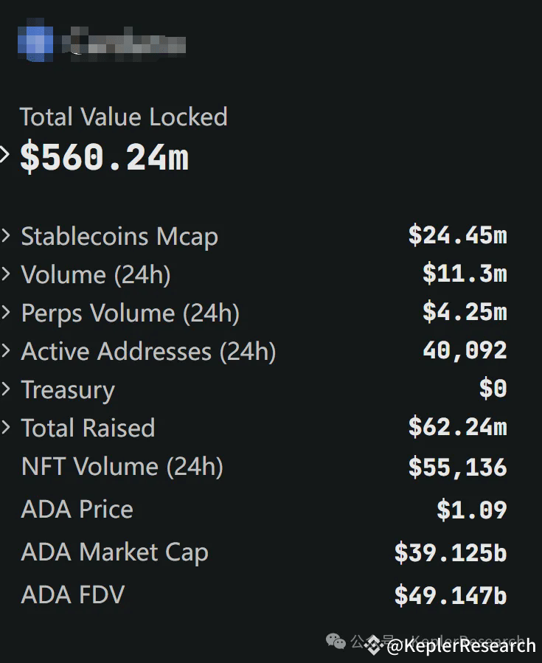Click the $560.24m total value figure
542x663 pixels.
(x=104, y=157)
